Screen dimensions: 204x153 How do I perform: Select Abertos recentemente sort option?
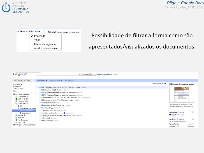point(46,48)
